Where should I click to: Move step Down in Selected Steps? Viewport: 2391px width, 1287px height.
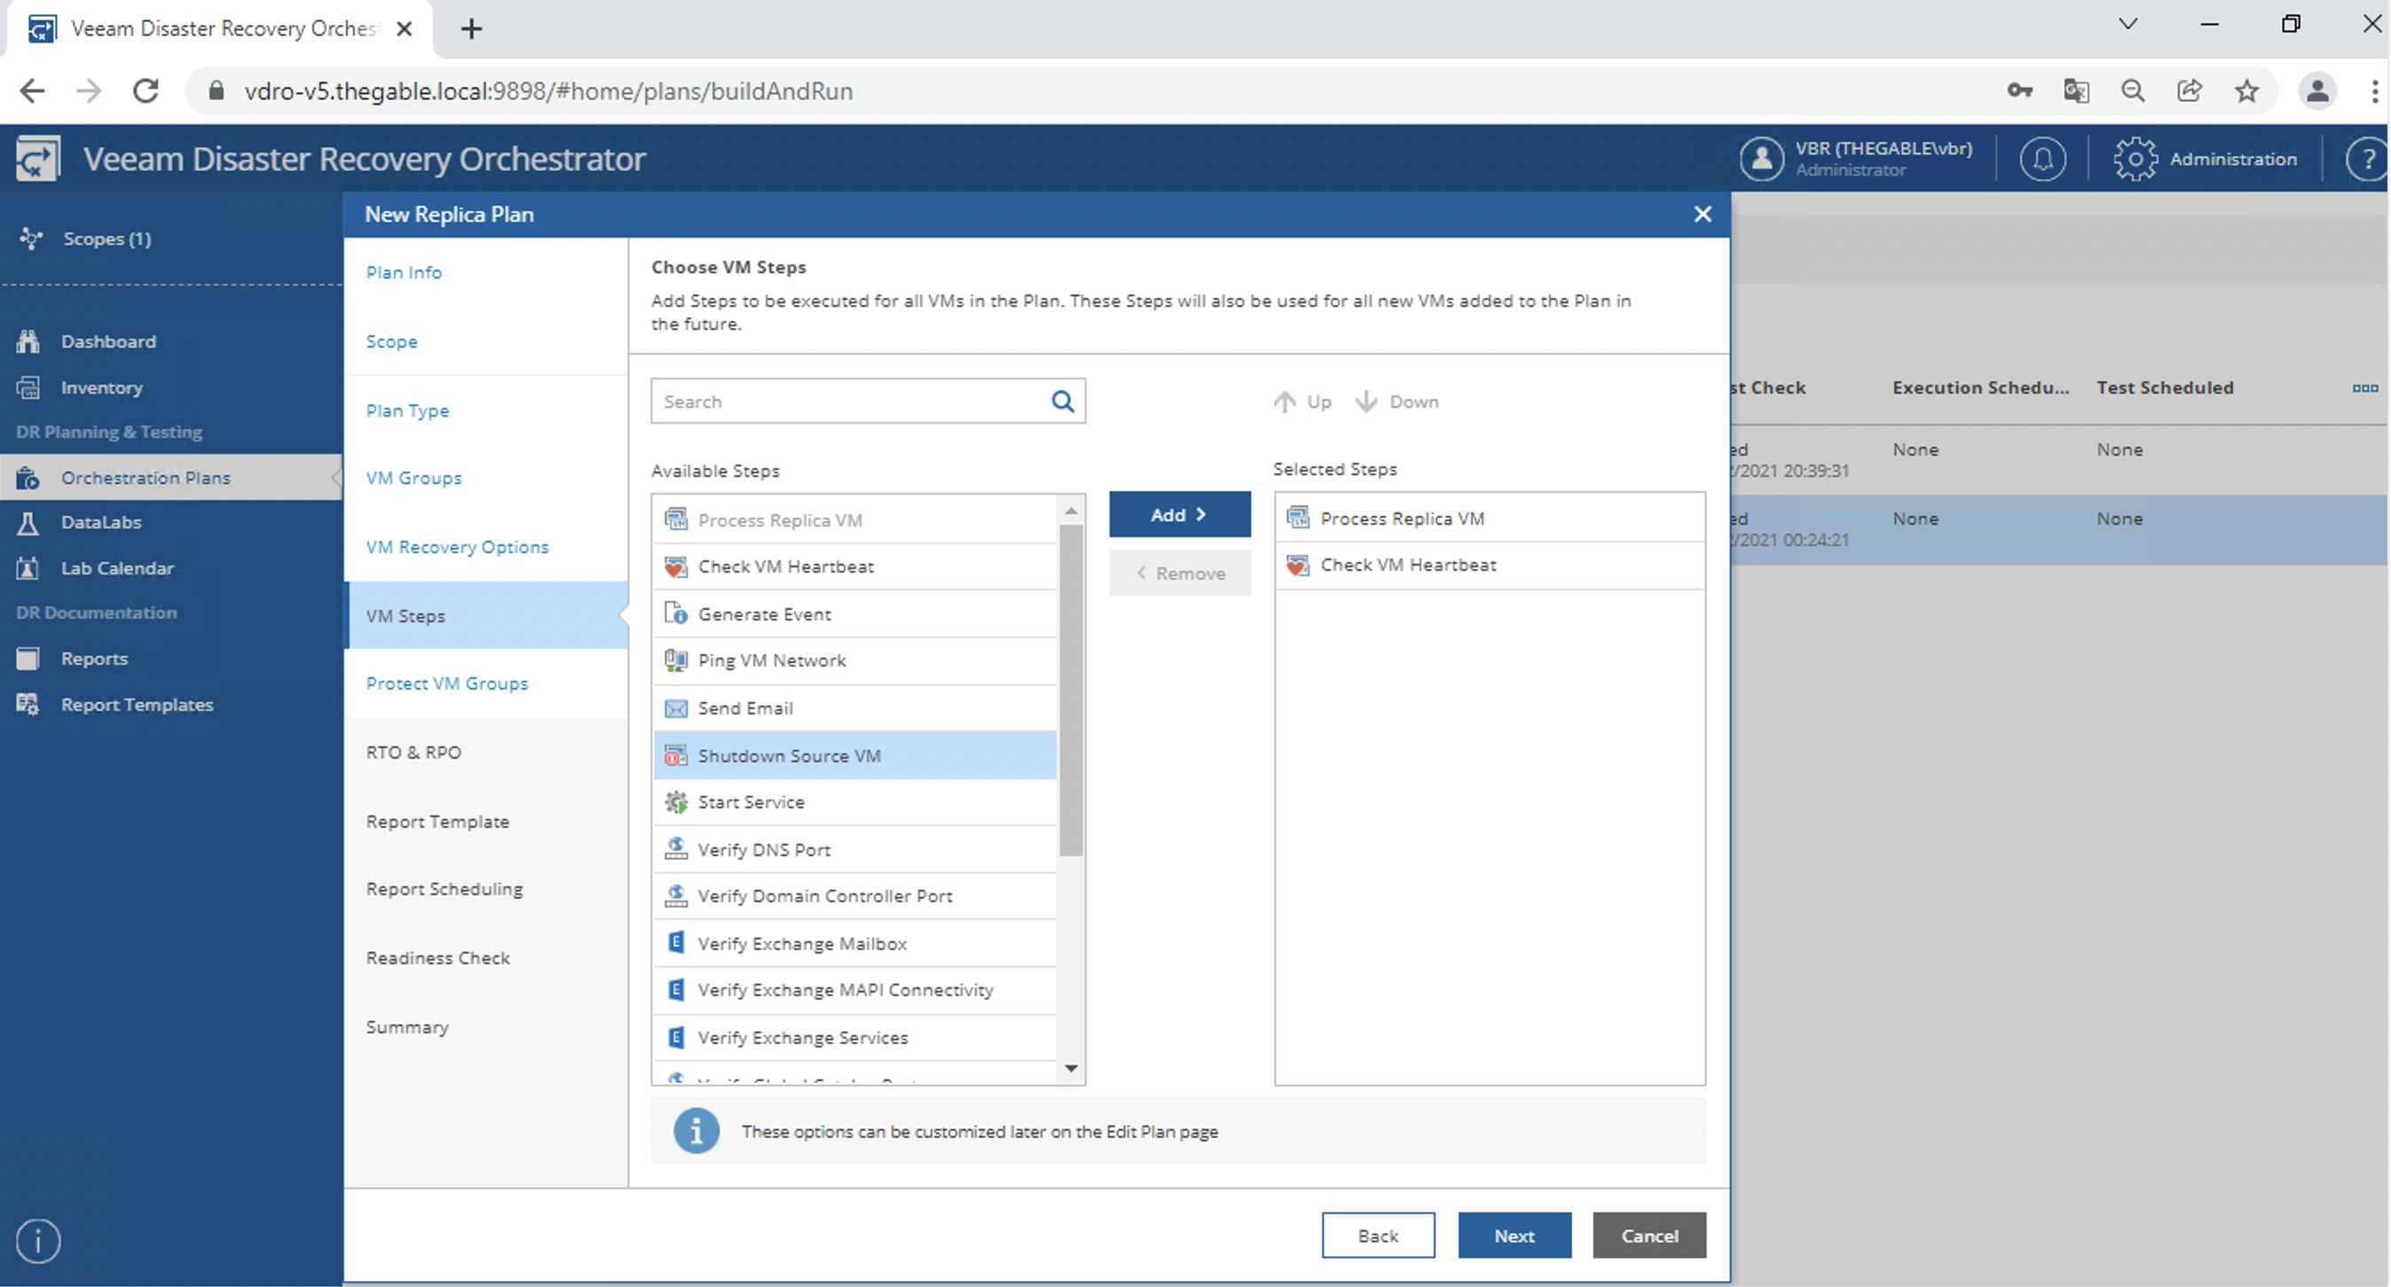click(x=1398, y=402)
